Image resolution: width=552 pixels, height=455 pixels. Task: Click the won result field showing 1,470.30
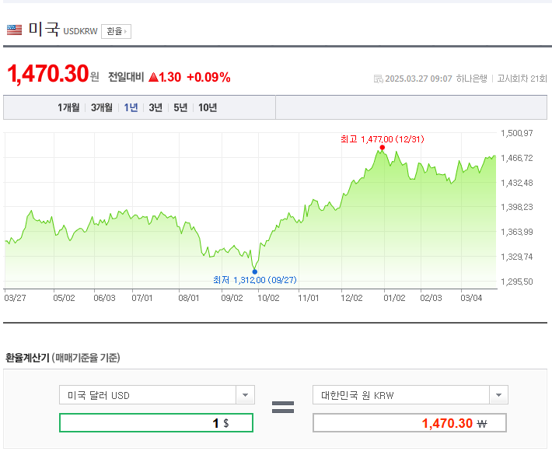coord(410,423)
